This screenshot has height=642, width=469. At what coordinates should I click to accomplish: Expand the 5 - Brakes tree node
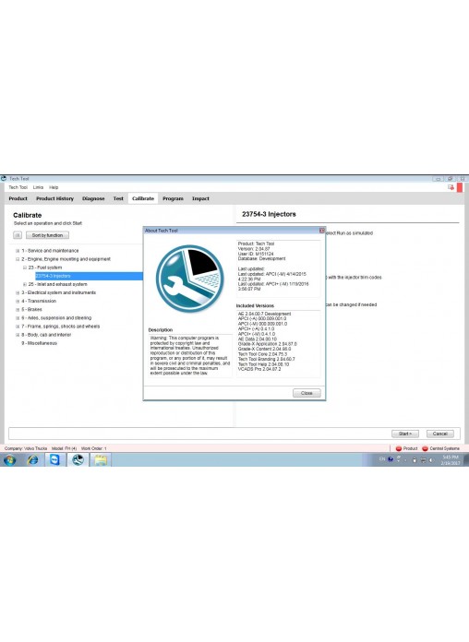[x=18, y=310]
